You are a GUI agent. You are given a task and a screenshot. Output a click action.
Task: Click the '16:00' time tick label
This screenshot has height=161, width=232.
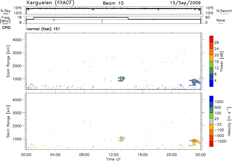click(x=142, y=155)
